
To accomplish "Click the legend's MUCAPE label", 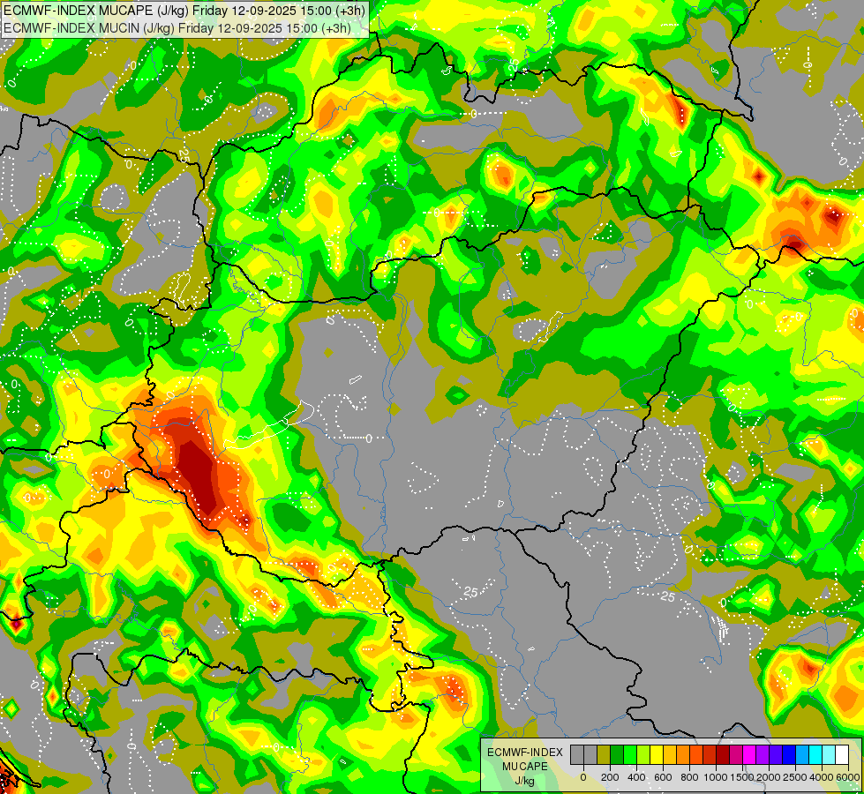I will coord(525,767).
